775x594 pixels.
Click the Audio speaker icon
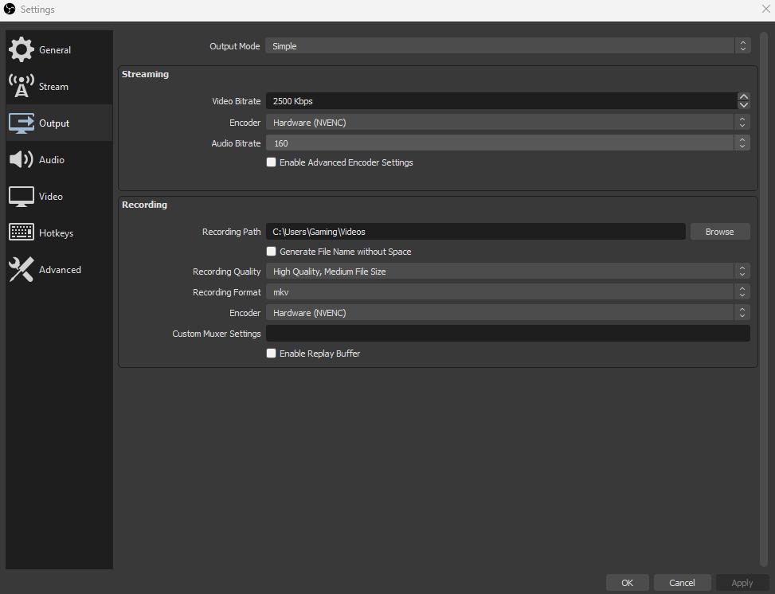tap(22, 159)
